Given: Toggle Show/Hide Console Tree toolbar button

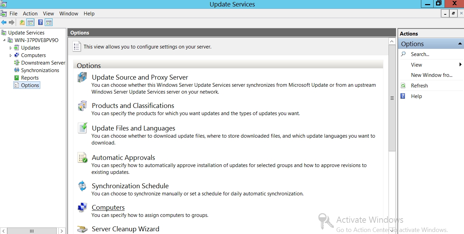Looking at the screenshot, I should 30,23.
